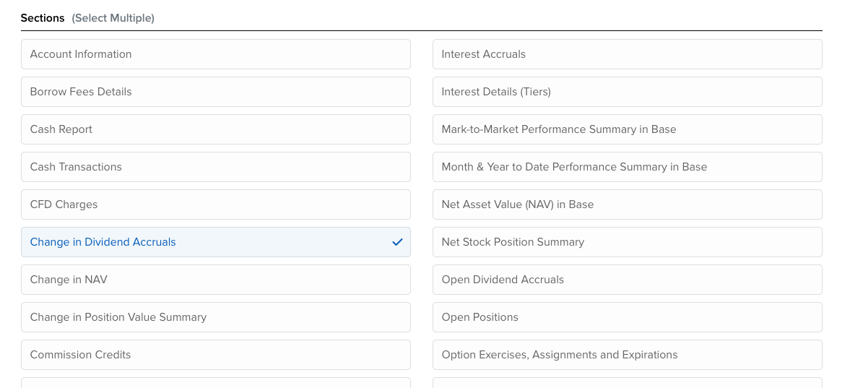Select the Account Information section
Screen dimensions: 850x388
click(215, 54)
